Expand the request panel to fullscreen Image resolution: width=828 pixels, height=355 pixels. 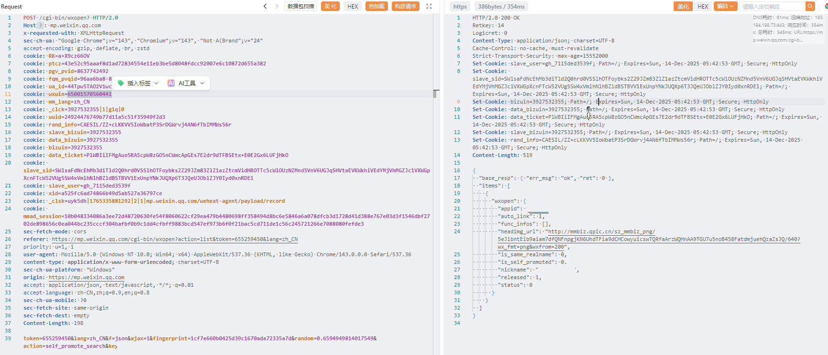[x=429, y=6]
